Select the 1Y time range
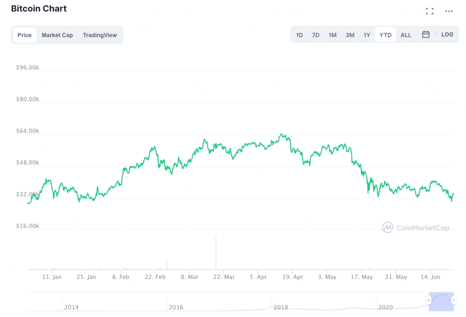The height and width of the screenshot is (317, 466). pyautogui.click(x=367, y=35)
